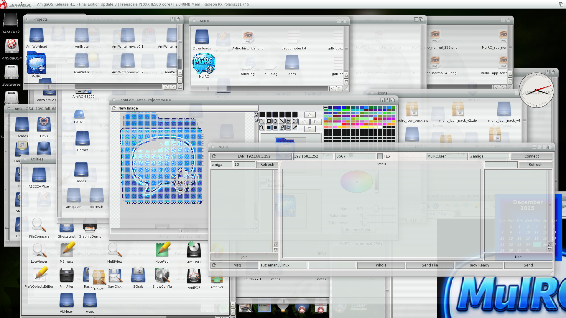Viewport: 566px width, 318px height.
Task: Click the Send button in MuIRC
Action: [528, 265]
